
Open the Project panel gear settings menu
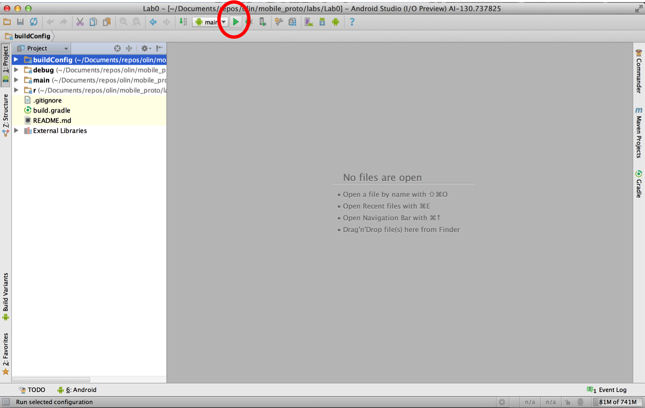pyautogui.click(x=146, y=49)
